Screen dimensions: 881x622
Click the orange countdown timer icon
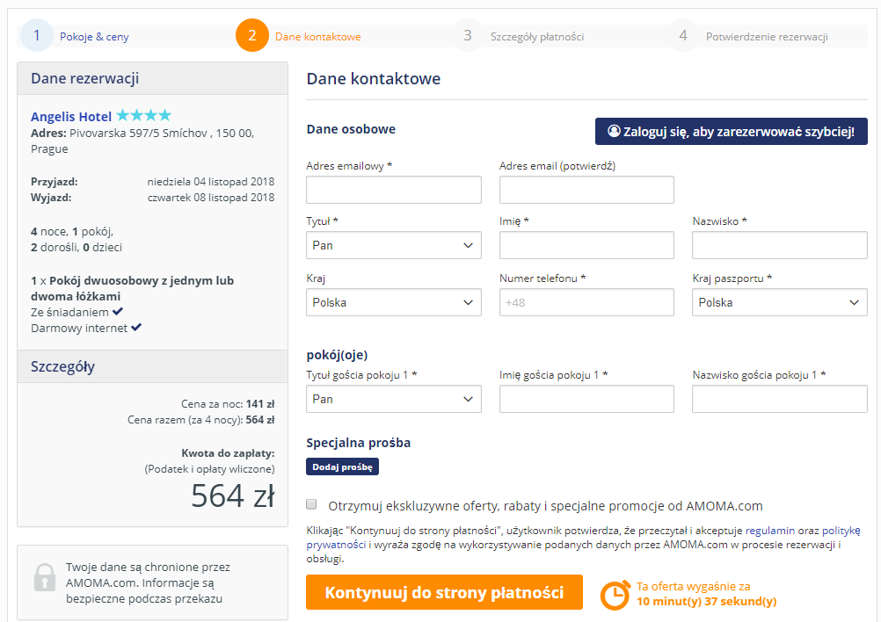(615, 594)
